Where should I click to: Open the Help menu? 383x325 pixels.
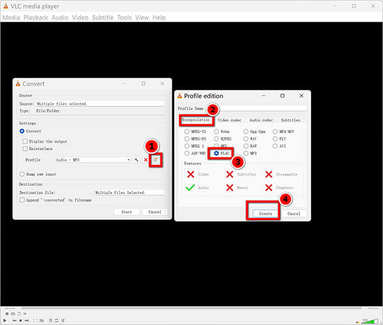click(159, 18)
